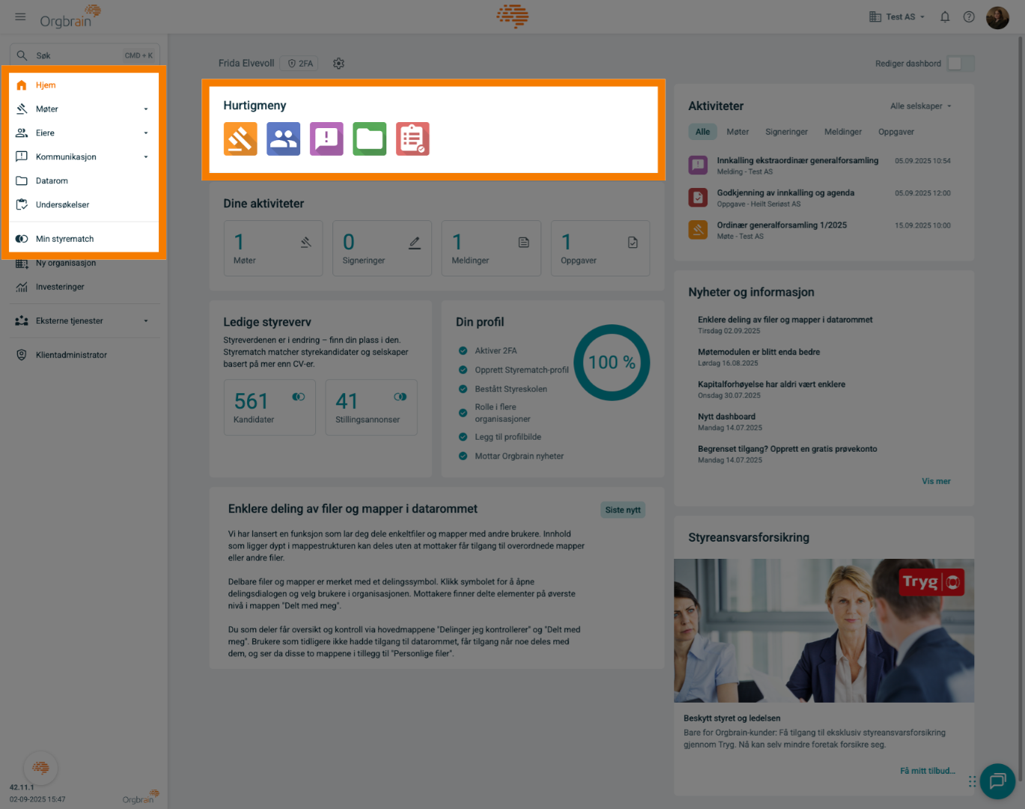
Task: Open Datarom in the sidebar
Action: click(x=84, y=181)
